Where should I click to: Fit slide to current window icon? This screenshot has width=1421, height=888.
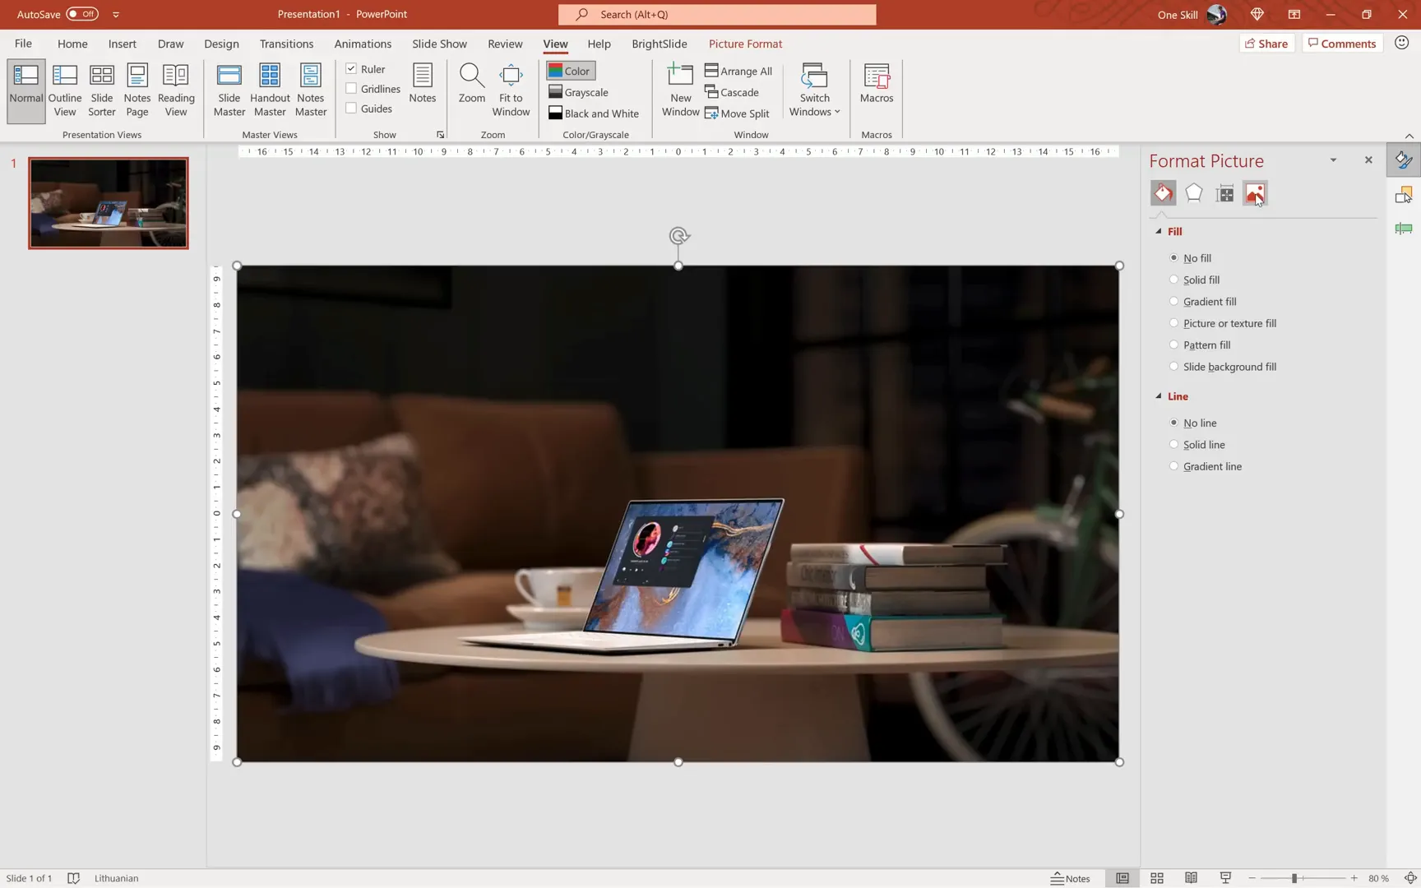(1410, 878)
